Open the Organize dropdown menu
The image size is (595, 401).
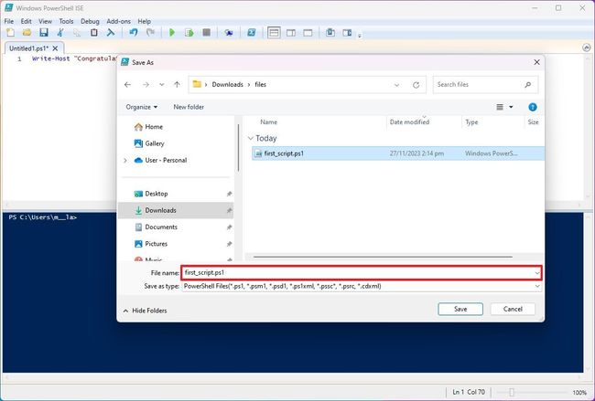point(142,107)
